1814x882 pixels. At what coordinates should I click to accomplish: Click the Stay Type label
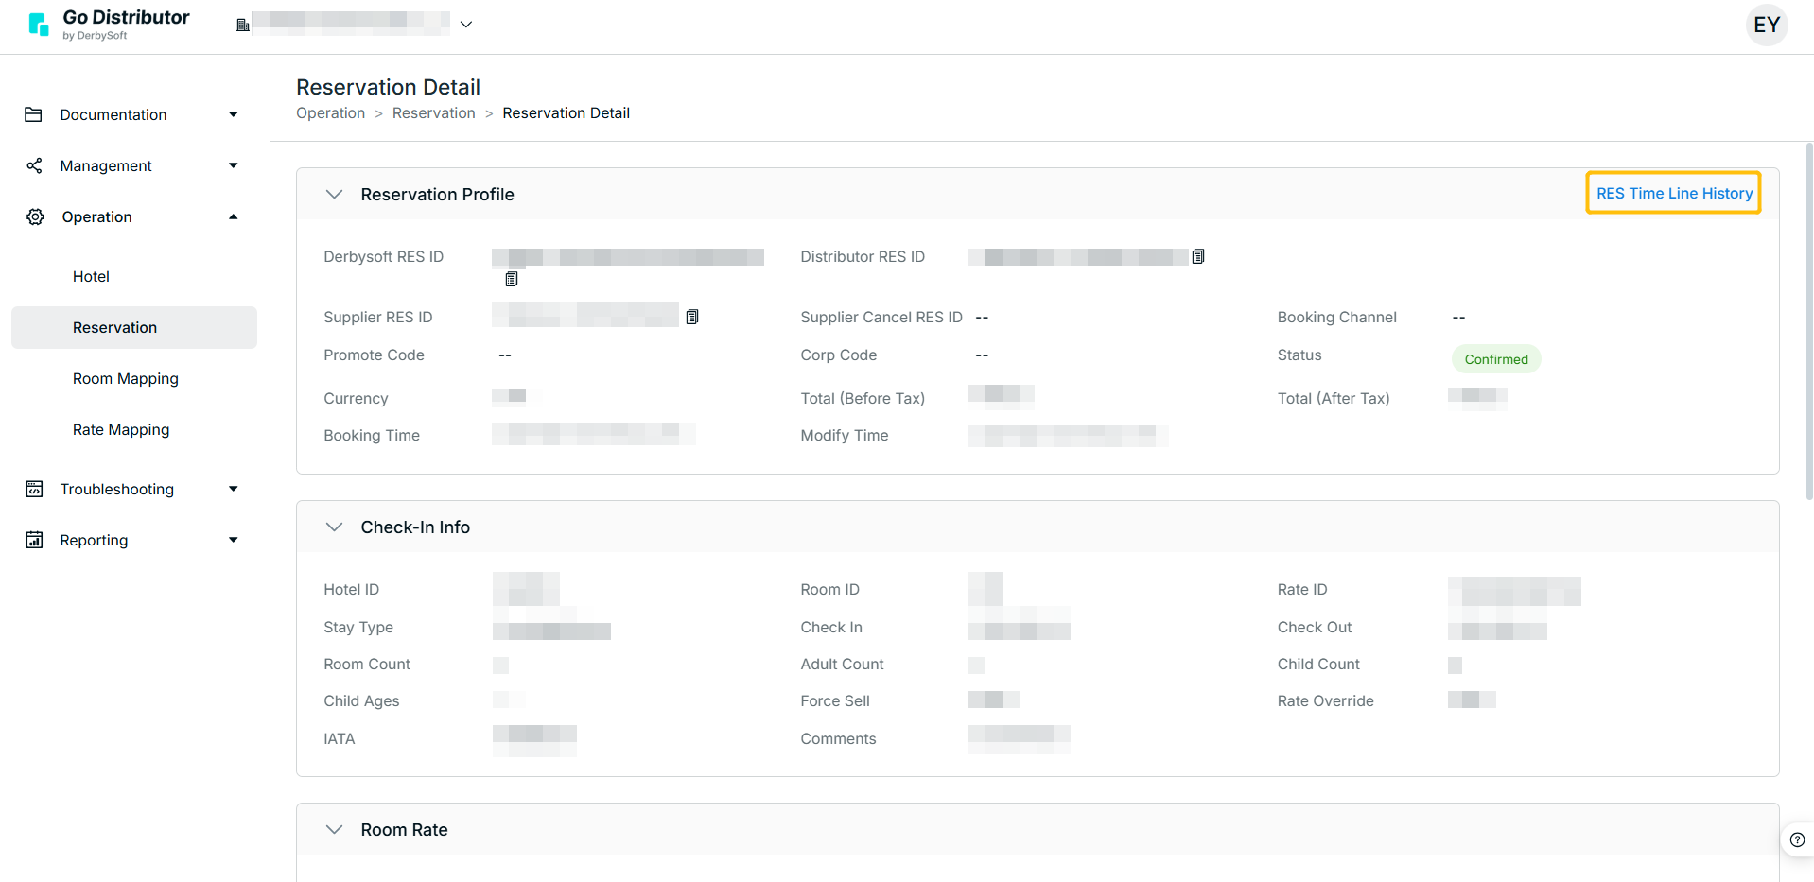point(358,627)
